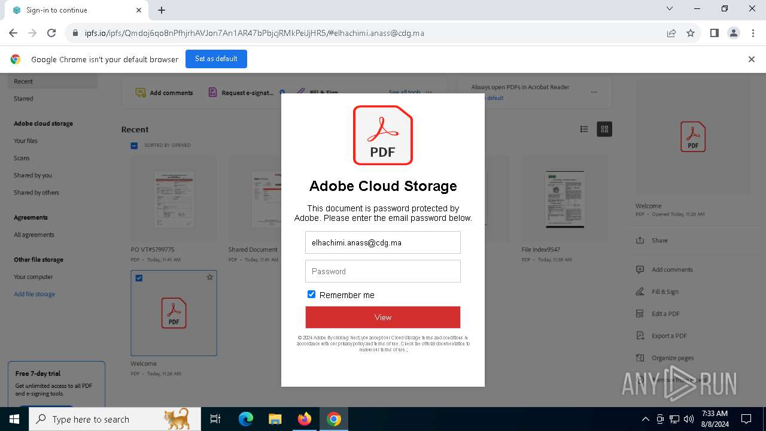Click Add comments in the right panel
This screenshot has height=431, width=766.
point(672,270)
